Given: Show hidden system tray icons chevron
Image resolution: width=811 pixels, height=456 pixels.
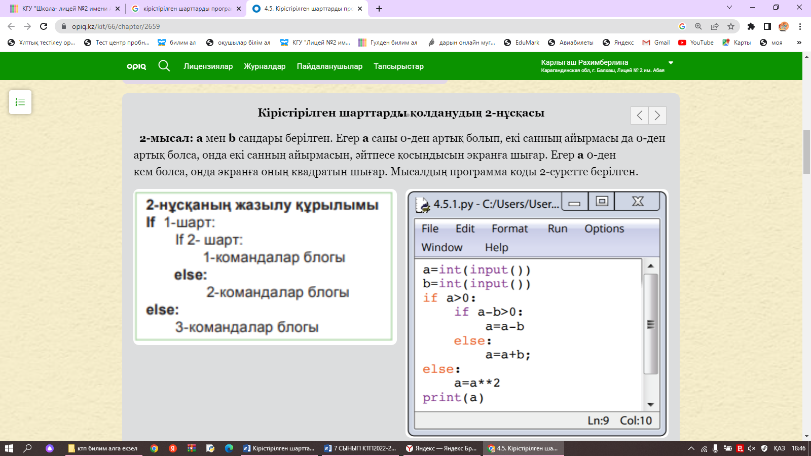Looking at the screenshot, I should 691,448.
